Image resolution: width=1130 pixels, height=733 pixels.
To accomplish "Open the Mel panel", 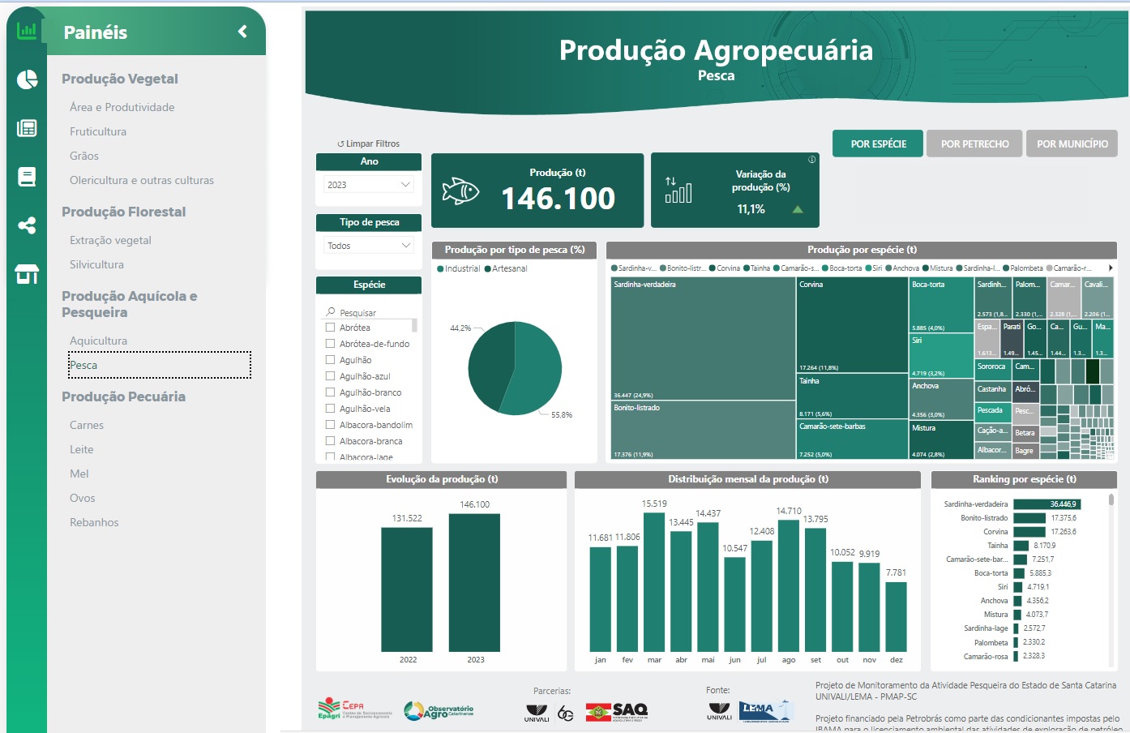I will (79, 474).
